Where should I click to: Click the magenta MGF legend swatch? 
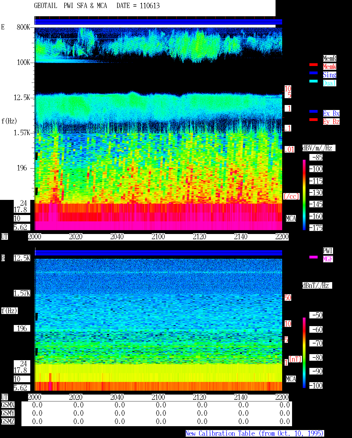tap(313, 257)
